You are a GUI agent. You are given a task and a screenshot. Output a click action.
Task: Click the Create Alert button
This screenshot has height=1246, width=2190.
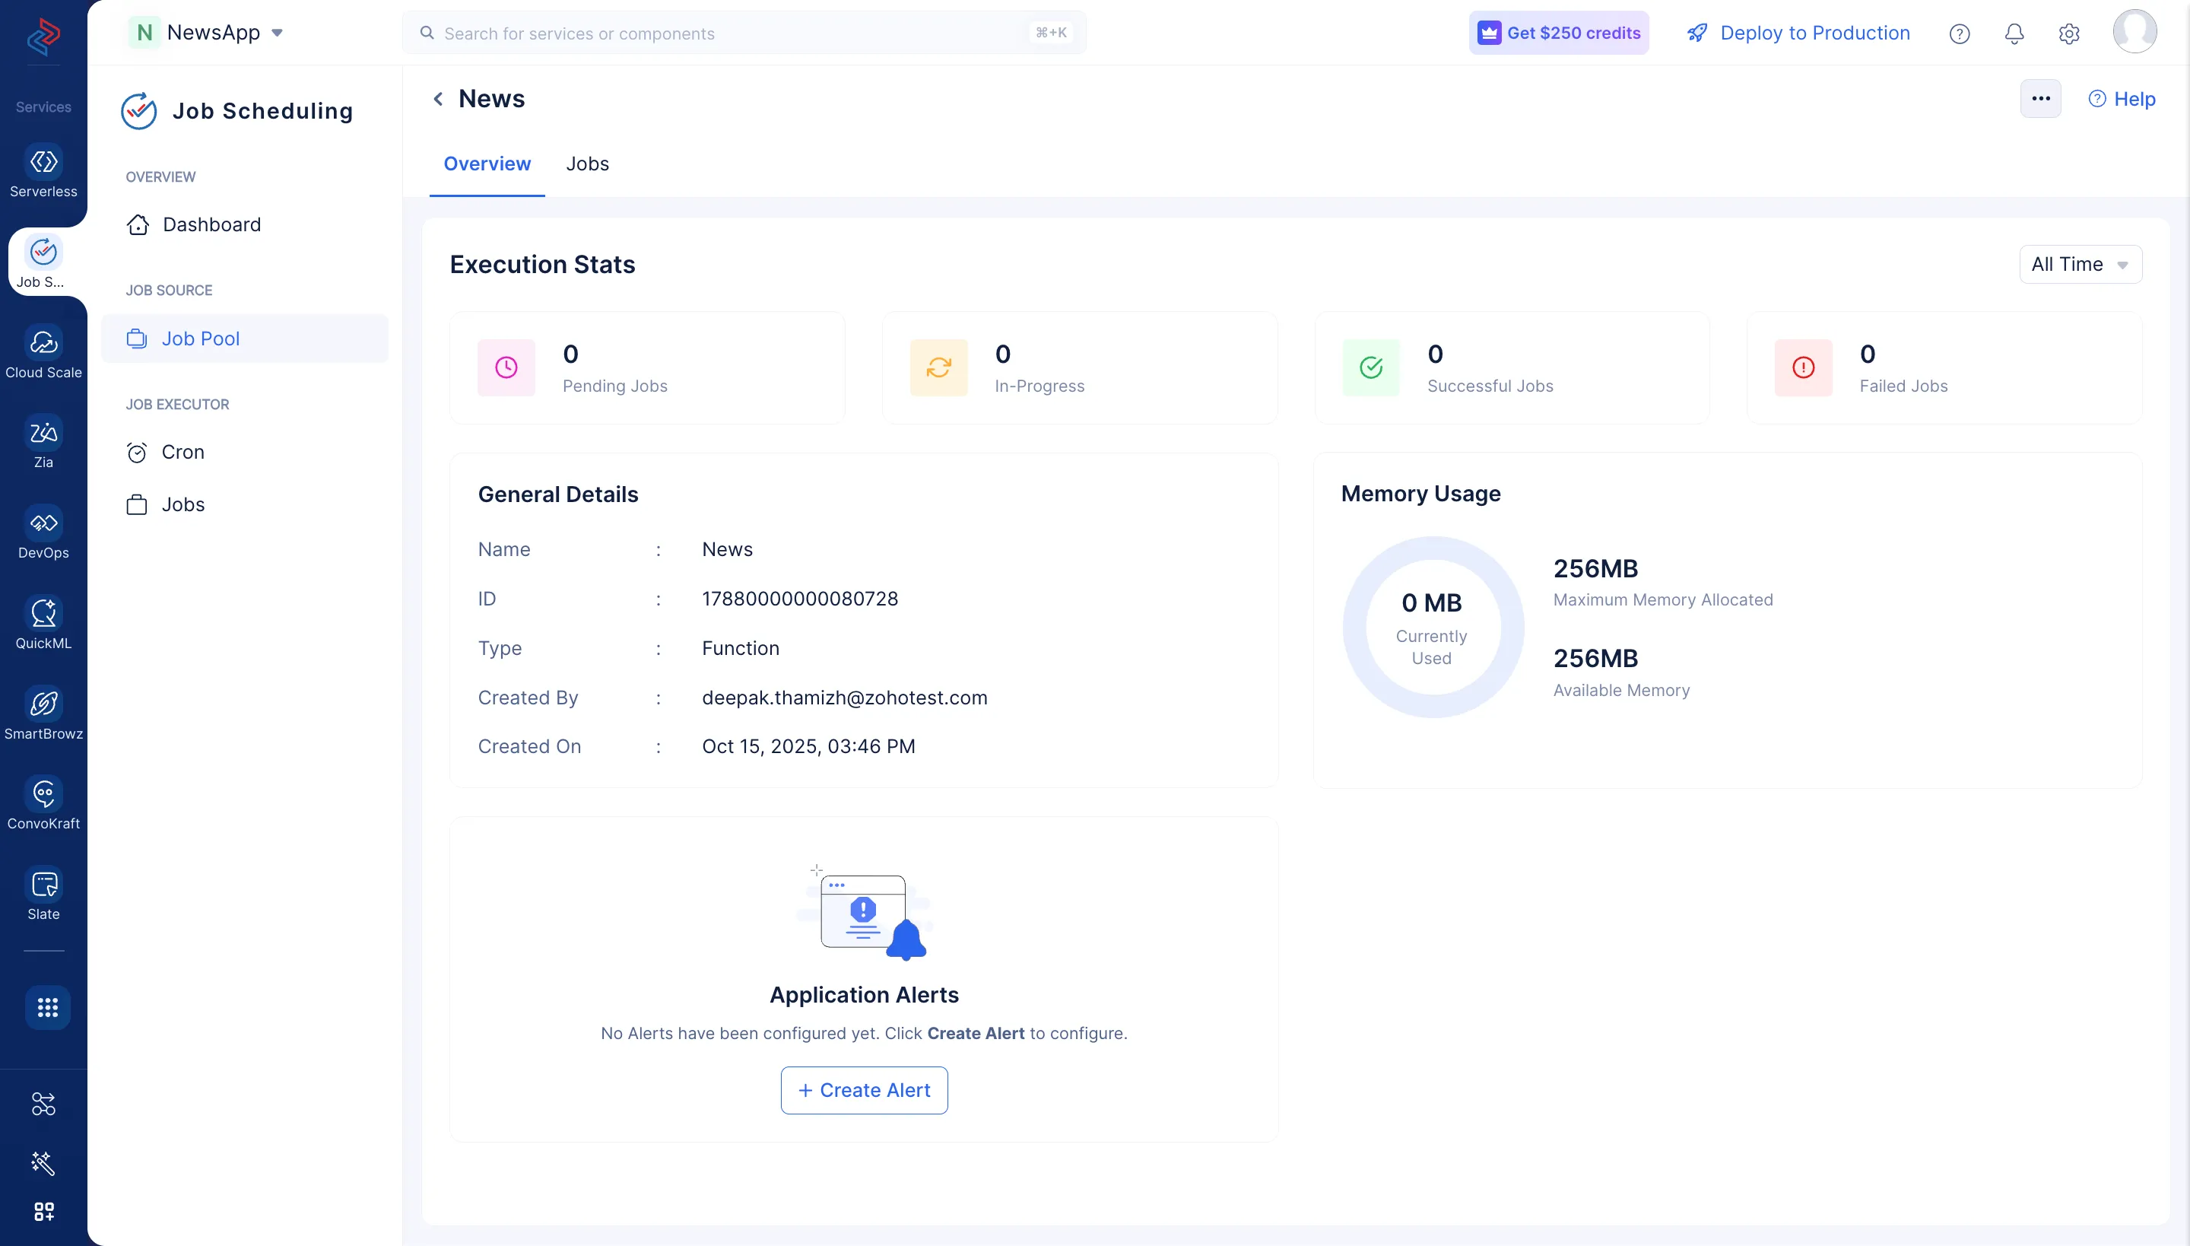863,1089
